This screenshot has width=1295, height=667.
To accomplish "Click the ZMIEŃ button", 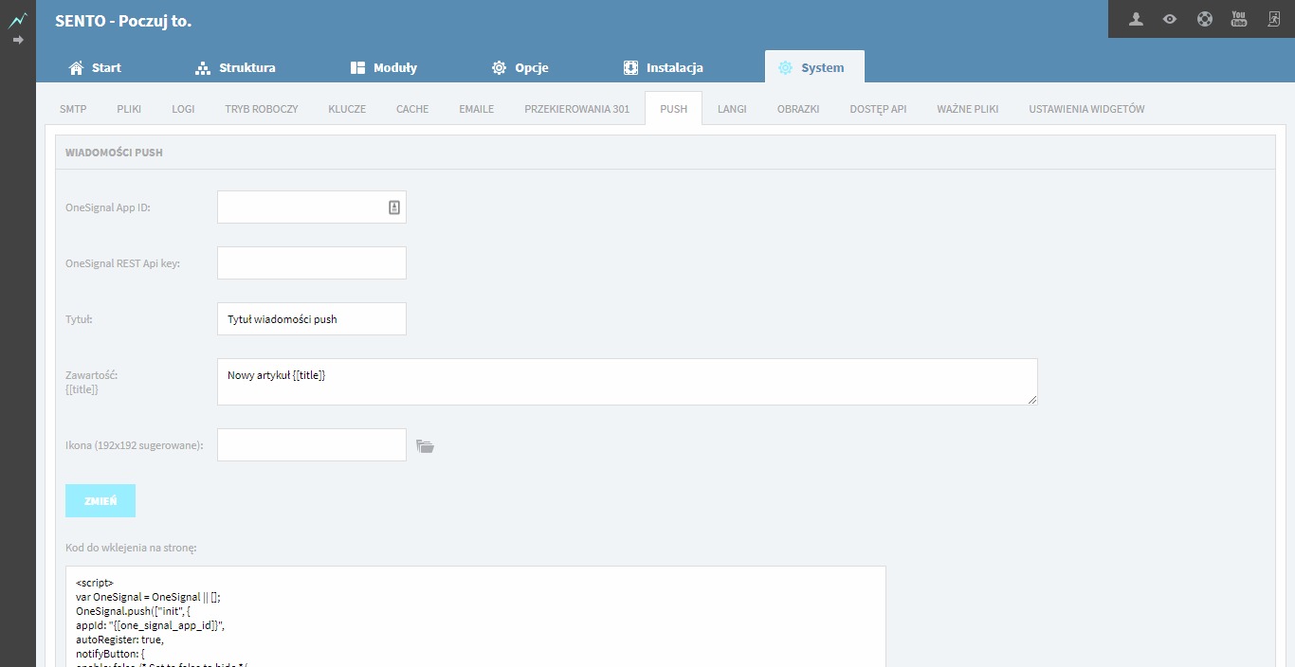I will pyautogui.click(x=100, y=501).
